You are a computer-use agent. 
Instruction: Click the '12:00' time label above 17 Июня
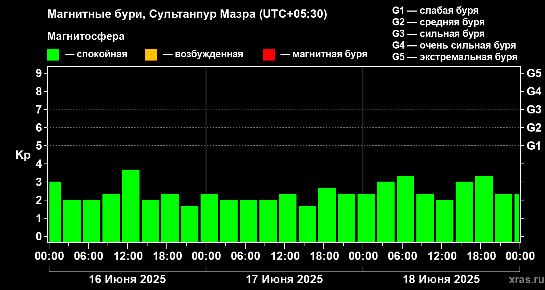(x=284, y=256)
